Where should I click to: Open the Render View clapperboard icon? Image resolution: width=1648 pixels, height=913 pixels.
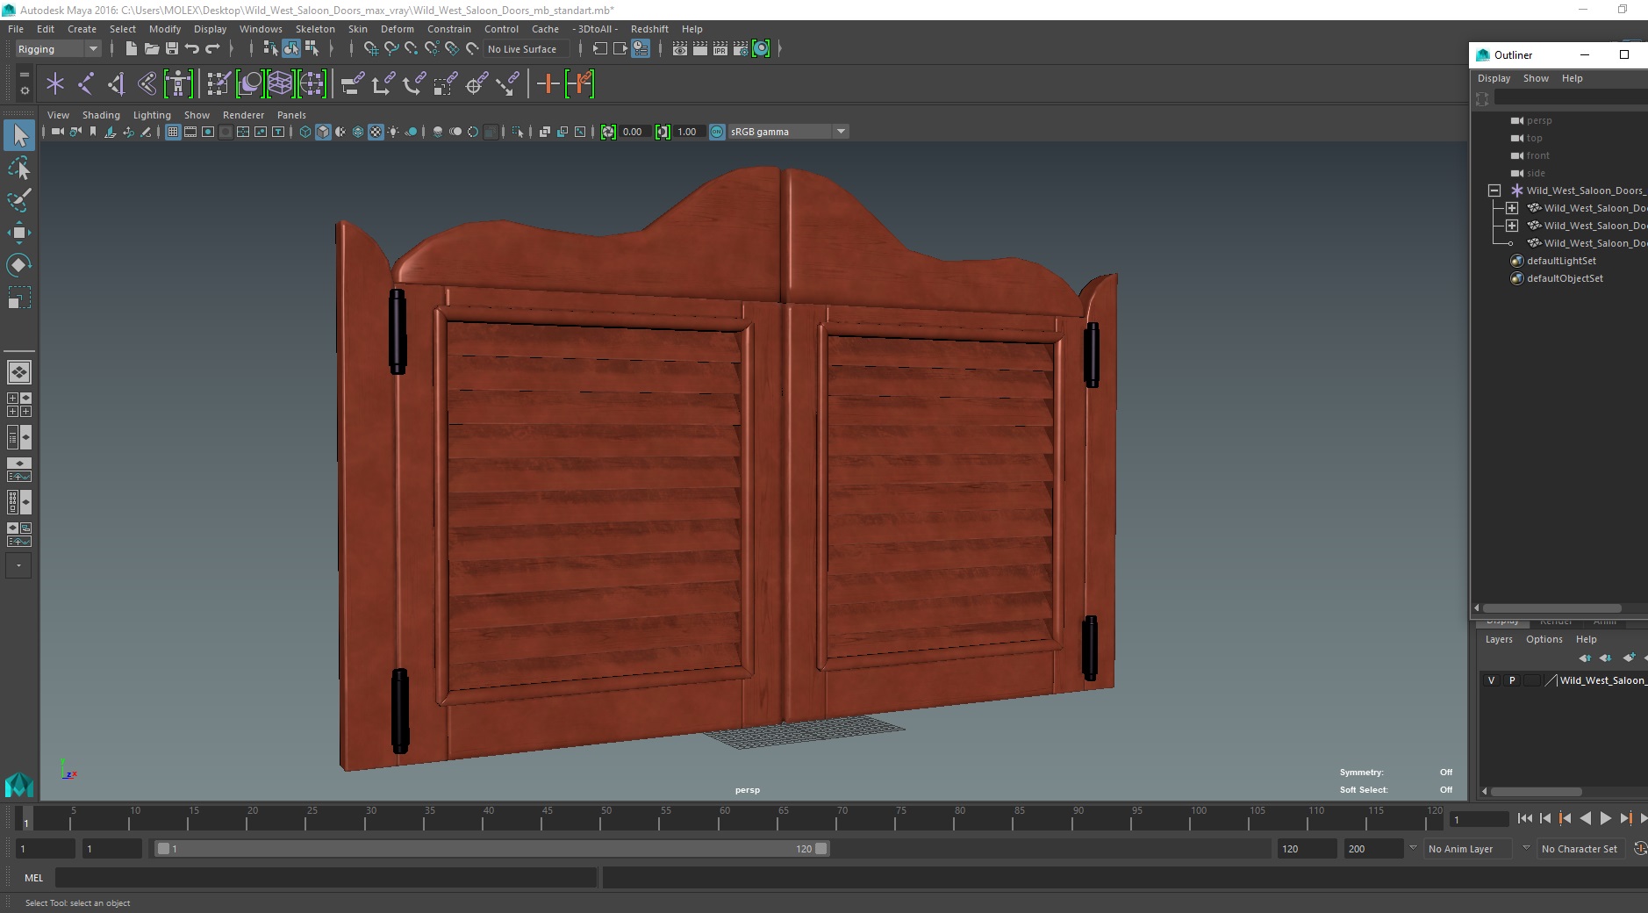point(680,49)
